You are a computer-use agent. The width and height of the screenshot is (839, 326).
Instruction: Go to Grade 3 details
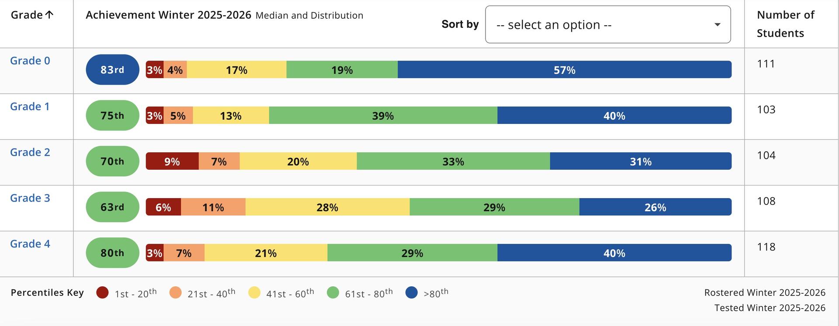(x=30, y=198)
